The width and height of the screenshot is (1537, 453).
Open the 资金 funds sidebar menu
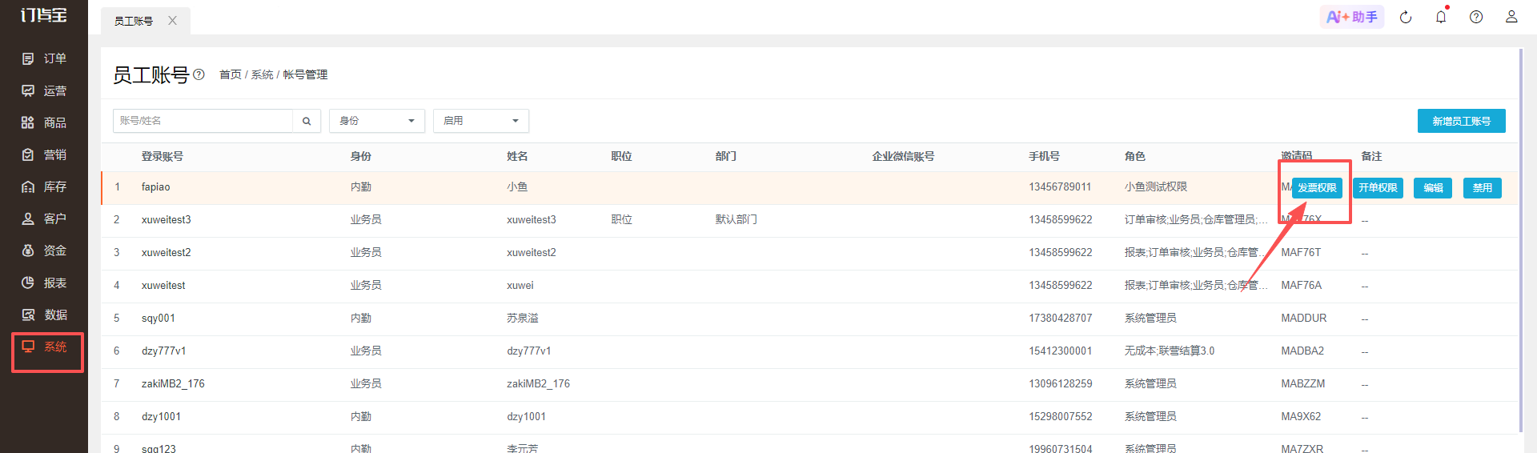coord(44,251)
